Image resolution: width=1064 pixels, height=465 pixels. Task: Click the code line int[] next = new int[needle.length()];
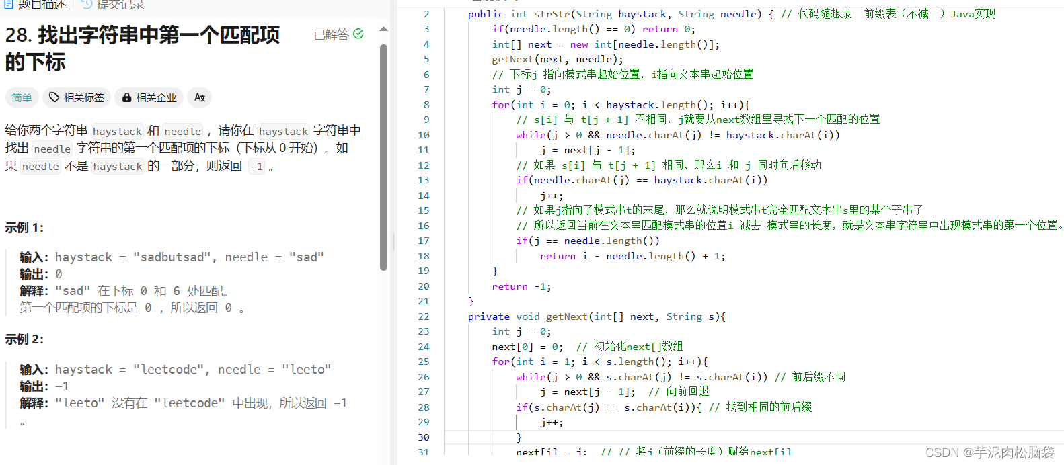[x=606, y=44]
